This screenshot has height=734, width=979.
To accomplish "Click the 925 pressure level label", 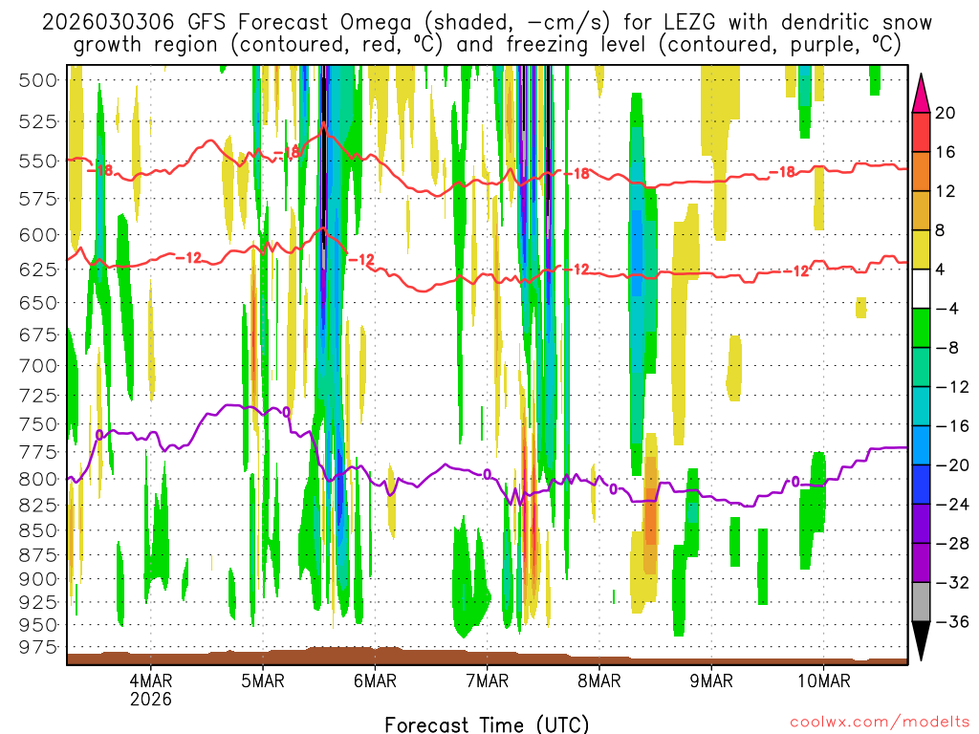I will (37, 602).
